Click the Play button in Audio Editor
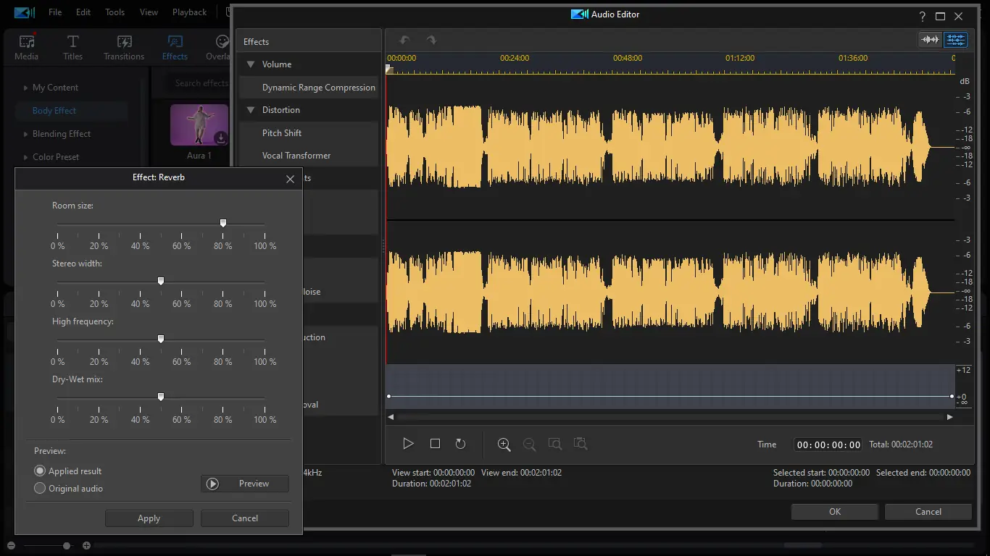This screenshot has width=990, height=556. 408,444
